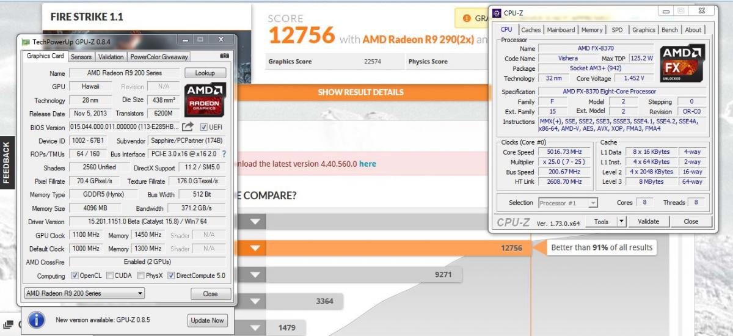Click the Graphics Score 22574 value

(x=373, y=62)
